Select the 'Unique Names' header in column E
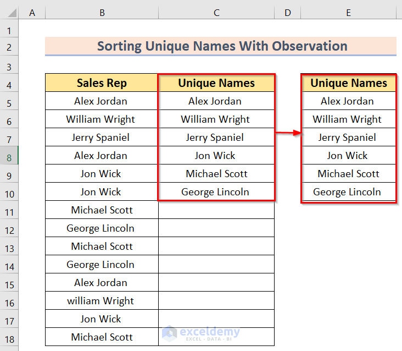This screenshot has width=402, height=351. coord(348,83)
